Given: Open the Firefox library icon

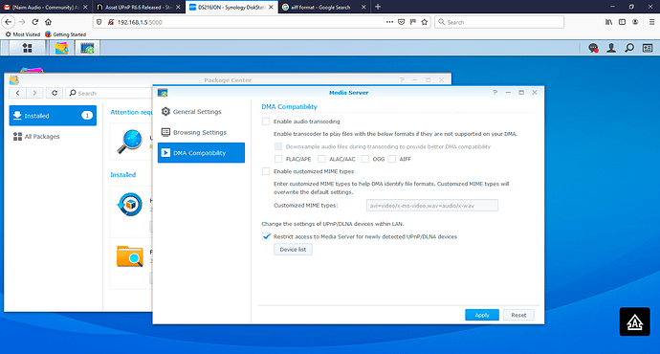Looking at the screenshot, I should [x=608, y=22].
